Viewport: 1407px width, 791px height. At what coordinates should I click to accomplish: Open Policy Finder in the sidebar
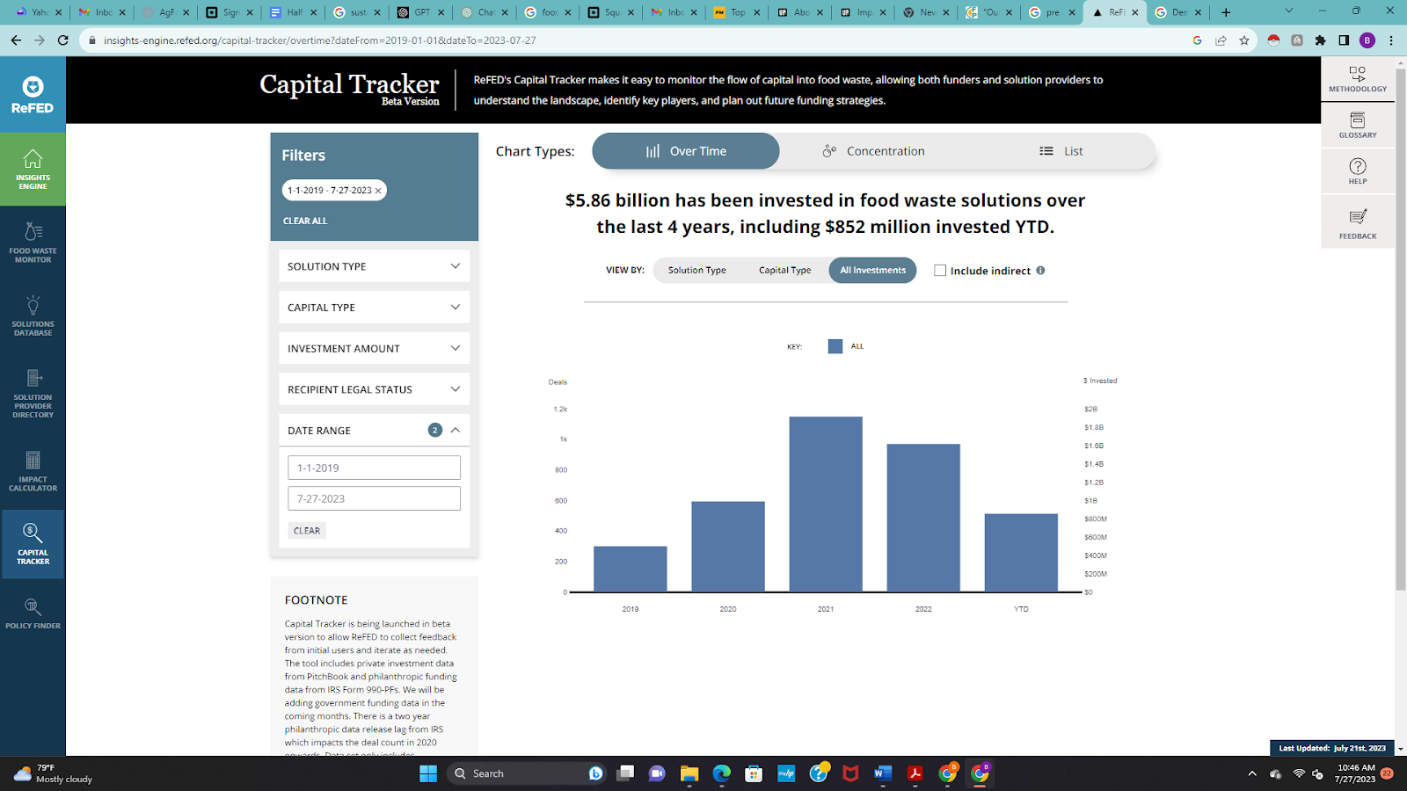click(33, 613)
